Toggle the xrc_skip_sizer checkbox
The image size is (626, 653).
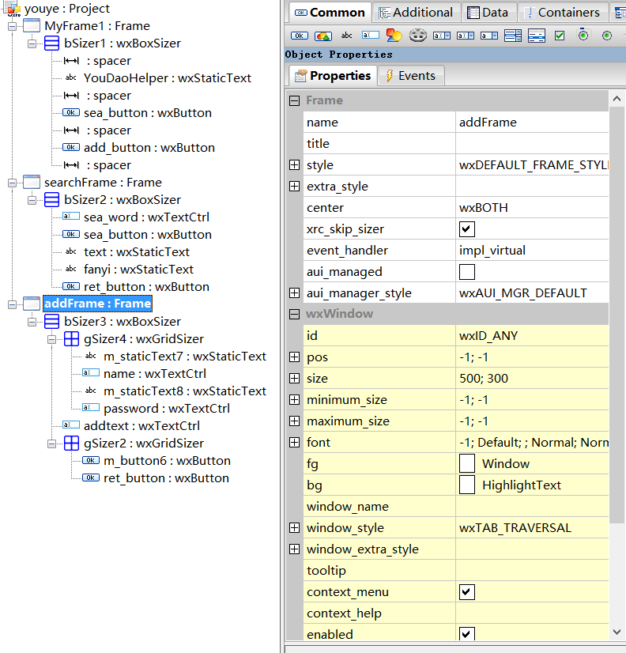pos(467,229)
